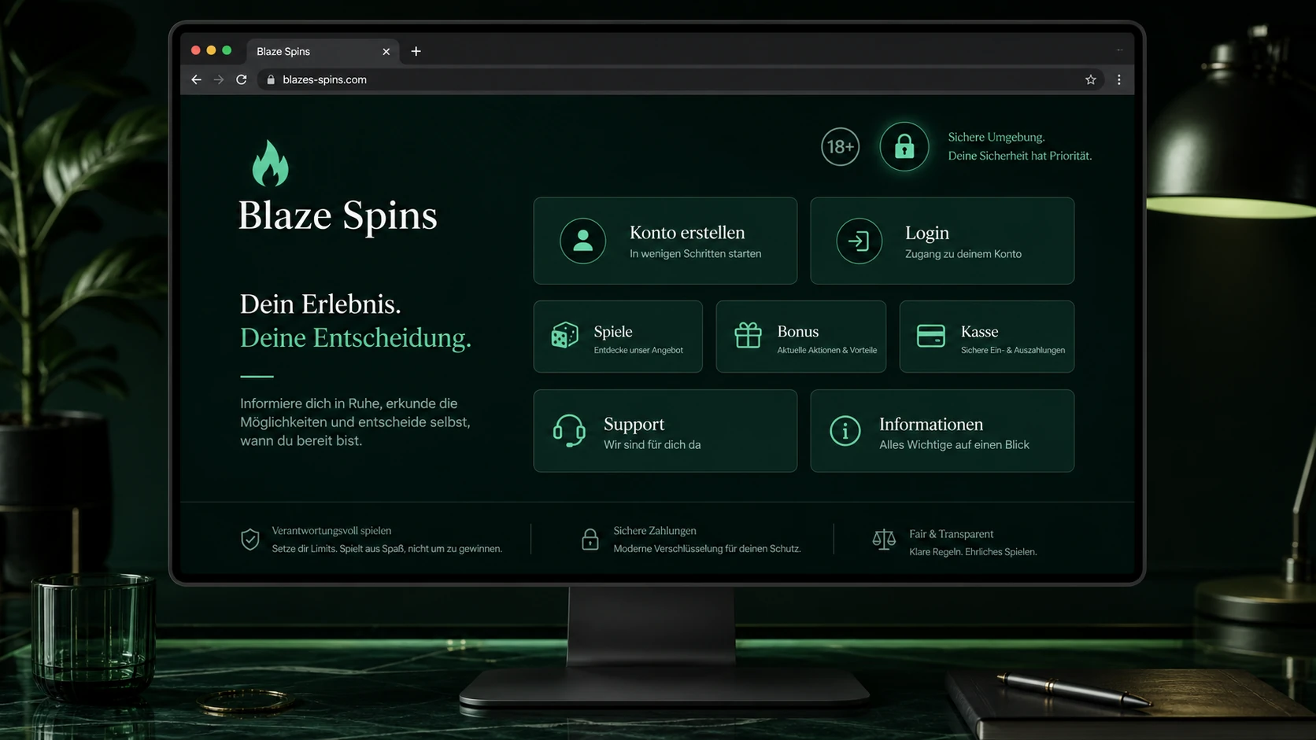Go forward with browser forward arrow

(x=219, y=79)
